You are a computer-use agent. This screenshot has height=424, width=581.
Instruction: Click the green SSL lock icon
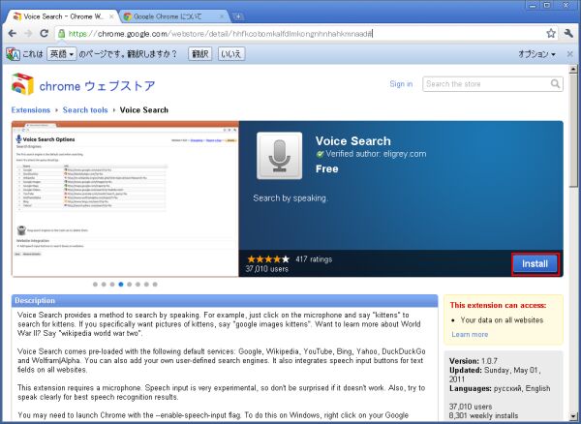click(x=62, y=34)
